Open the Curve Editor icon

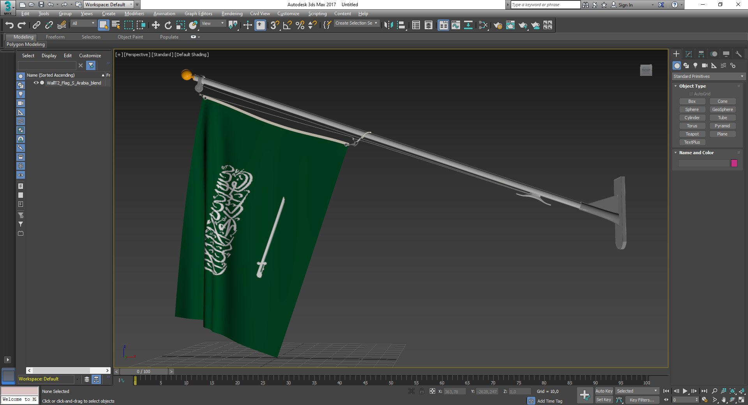coord(455,25)
